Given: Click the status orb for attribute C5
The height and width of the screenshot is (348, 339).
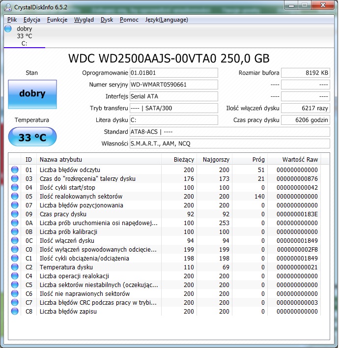Looking at the screenshot, I should [15, 285].
